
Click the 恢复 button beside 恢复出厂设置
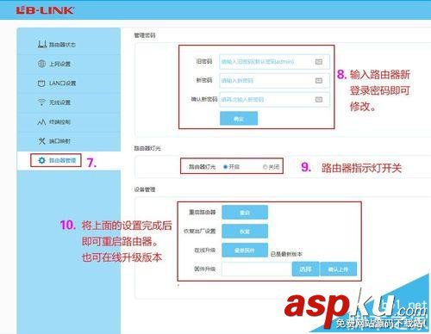[245, 232]
